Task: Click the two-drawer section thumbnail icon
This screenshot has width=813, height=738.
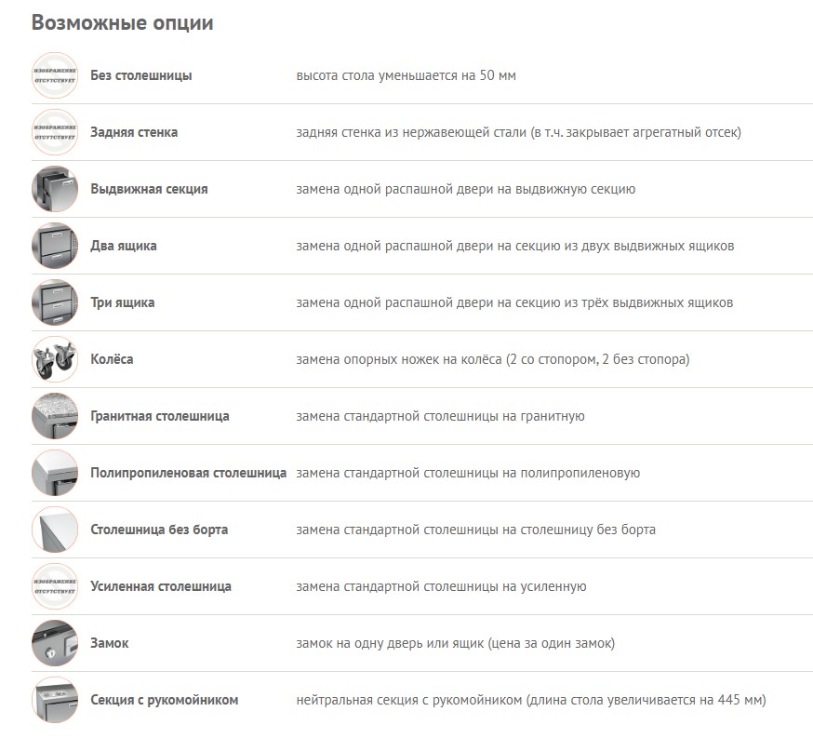Action: point(55,246)
